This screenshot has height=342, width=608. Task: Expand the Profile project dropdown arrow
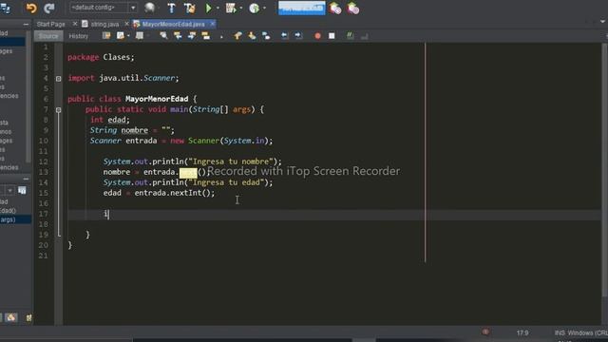(x=265, y=9)
